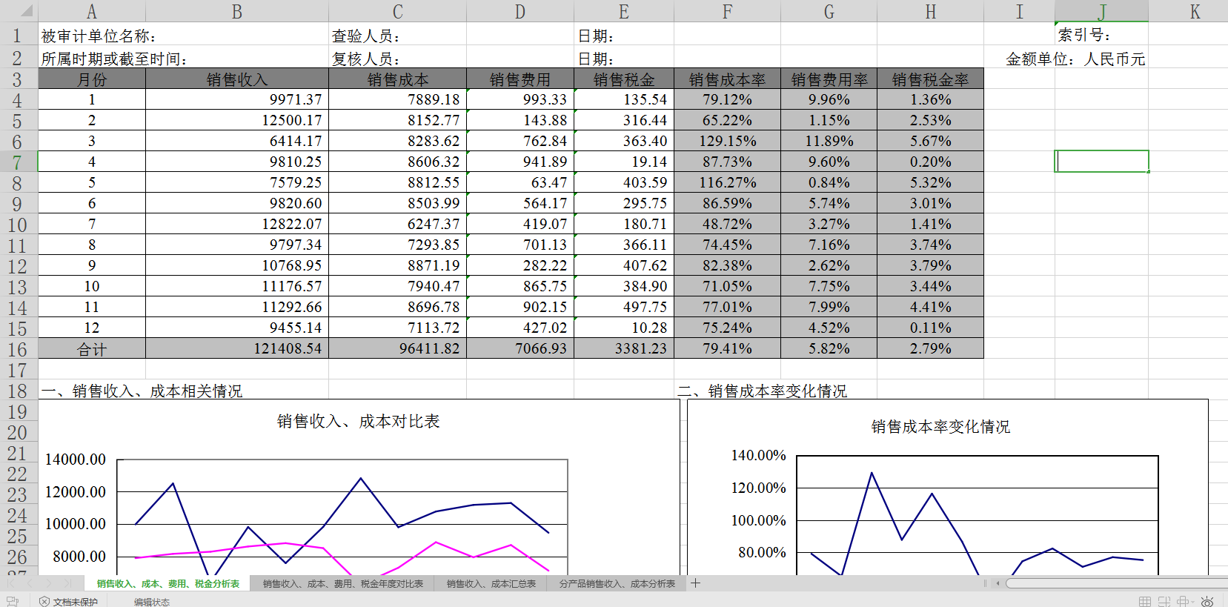The width and height of the screenshot is (1228, 607).
Task: Click the 销售费用率 header cell
Action: tap(829, 79)
